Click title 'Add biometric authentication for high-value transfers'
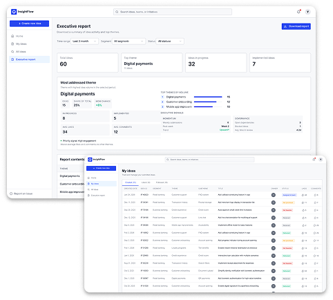Viewport: 333px width, 300px height. (x=240, y=279)
